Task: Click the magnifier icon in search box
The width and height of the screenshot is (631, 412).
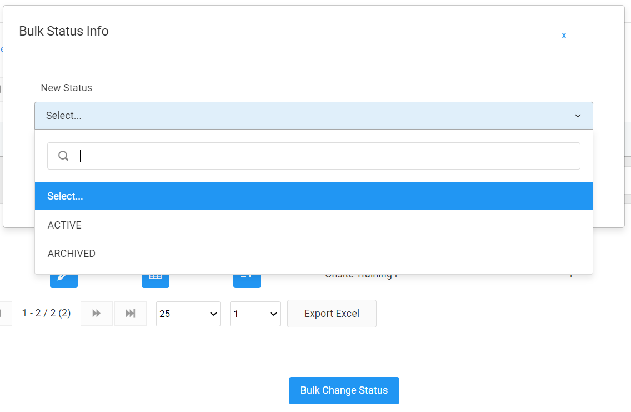Action: (x=63, y=156)
